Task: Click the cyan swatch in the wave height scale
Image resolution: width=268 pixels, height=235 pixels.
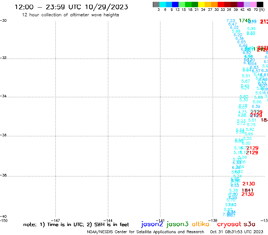Action: click(163, 4)
